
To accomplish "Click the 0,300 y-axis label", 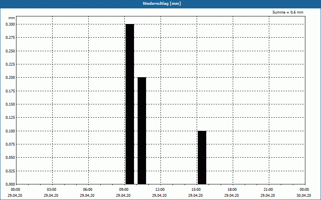I will click(10, 24).
